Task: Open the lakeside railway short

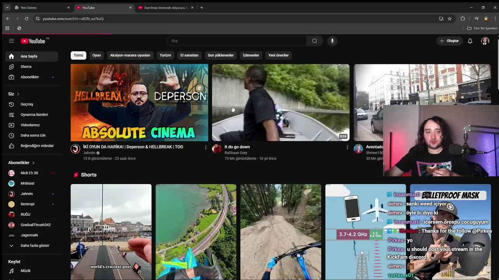Action: click(x=196, y=232)
